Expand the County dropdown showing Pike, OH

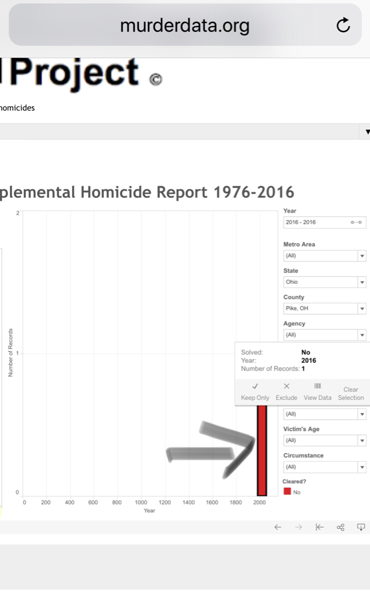362,309
